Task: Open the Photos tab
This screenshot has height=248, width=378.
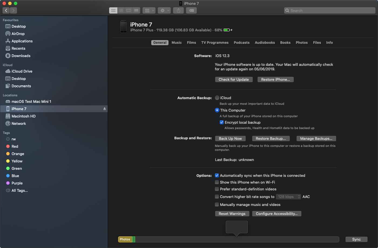Action: coord(302,43)
